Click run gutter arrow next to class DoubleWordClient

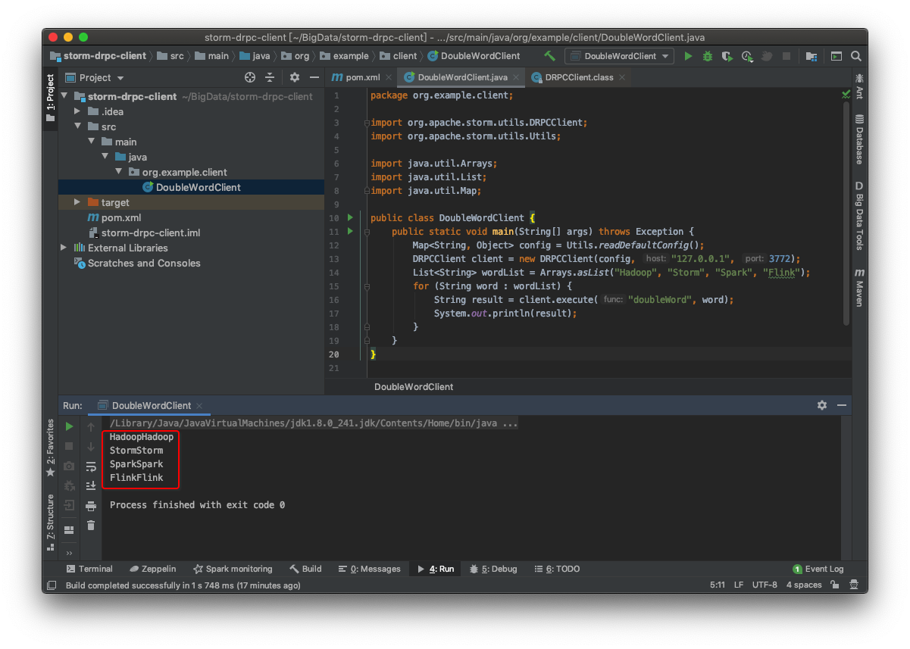pyautogui.click(x=350, y=217)
